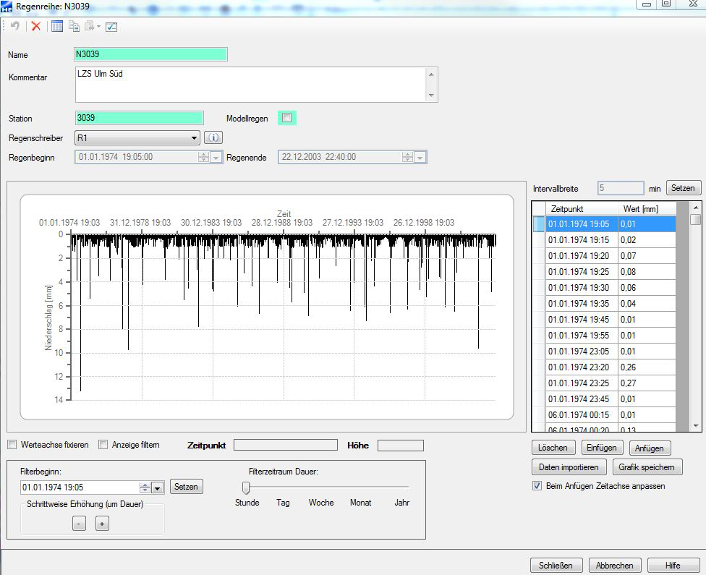The width and height of the screenshot is (706, 575).
Task: Click the Wert [mm] column header
Action: (640, 208)
